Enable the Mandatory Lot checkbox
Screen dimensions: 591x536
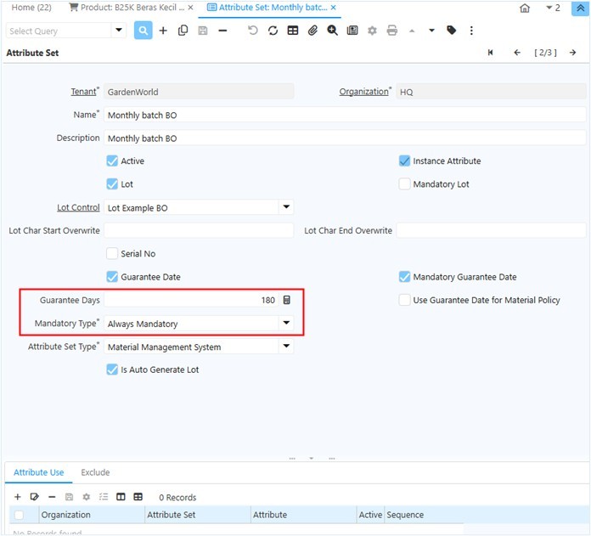point(405,184)
